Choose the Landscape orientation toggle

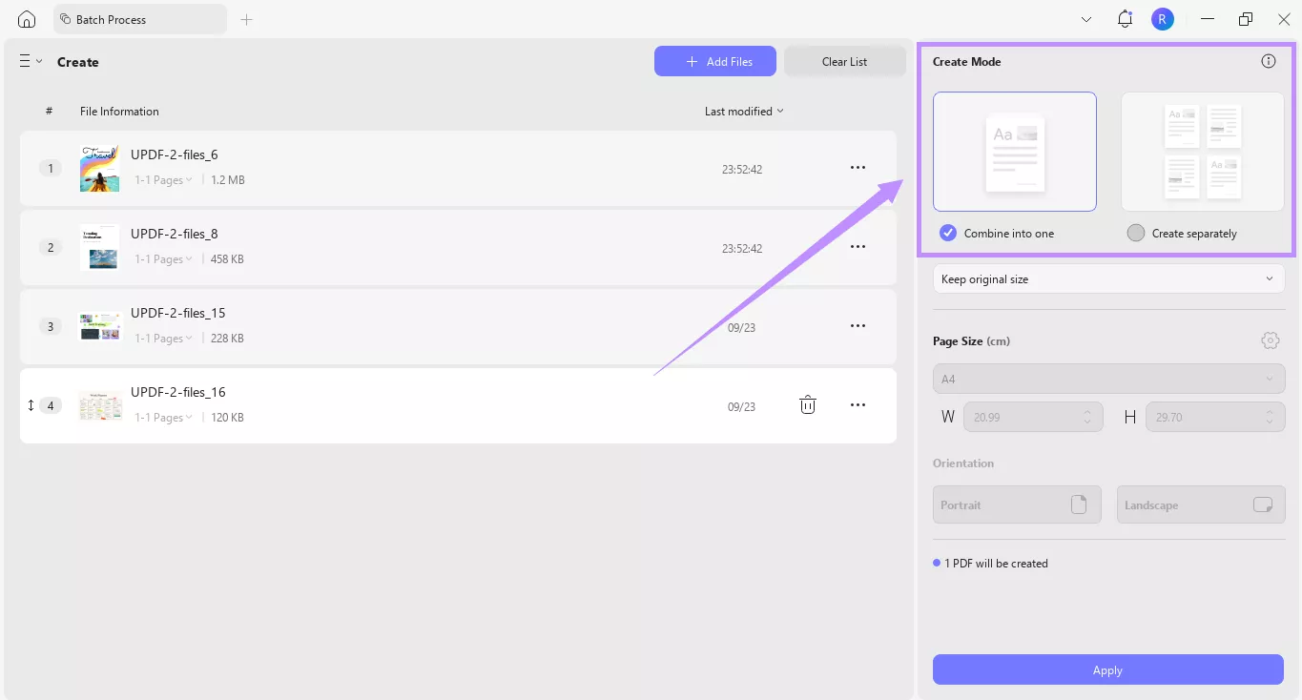pyautogui.click(x=1200, y=504)
